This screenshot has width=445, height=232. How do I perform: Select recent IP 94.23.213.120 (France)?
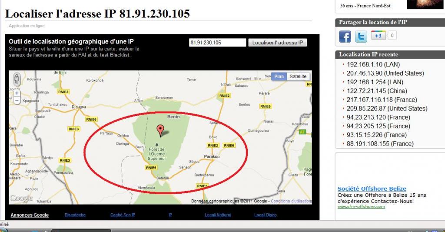(x=379, y=117)
